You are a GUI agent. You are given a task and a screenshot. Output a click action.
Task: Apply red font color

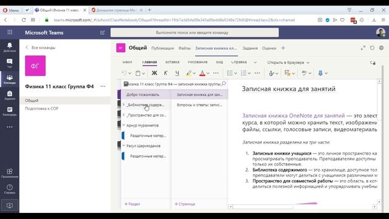(202, 73)
